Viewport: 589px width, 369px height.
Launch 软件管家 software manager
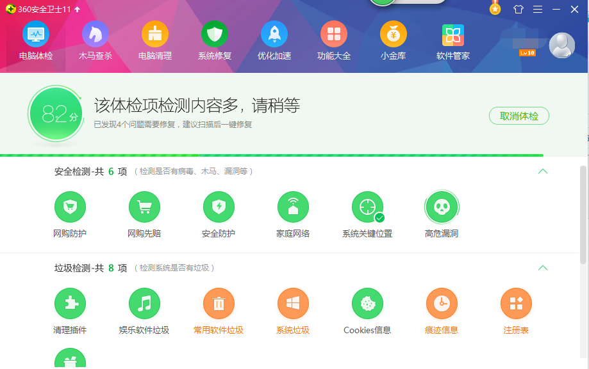coord(453,42)
